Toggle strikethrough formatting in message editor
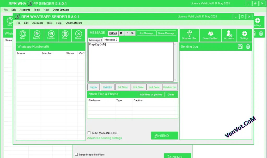The width and height of the screenshot is (267, 158). click(x=132, y=33)
